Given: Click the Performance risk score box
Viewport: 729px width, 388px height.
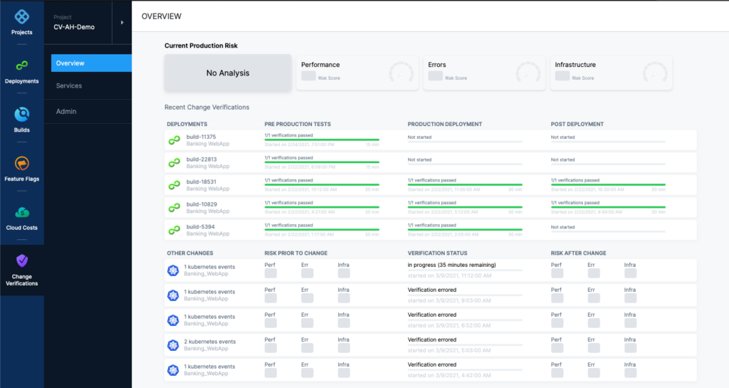Looking at the screenshot, I should pos(308,76).
